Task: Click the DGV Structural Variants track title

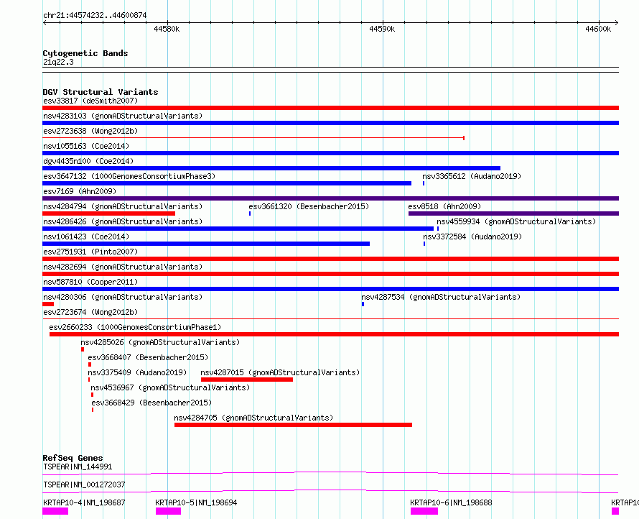Action: pos(101,92)
